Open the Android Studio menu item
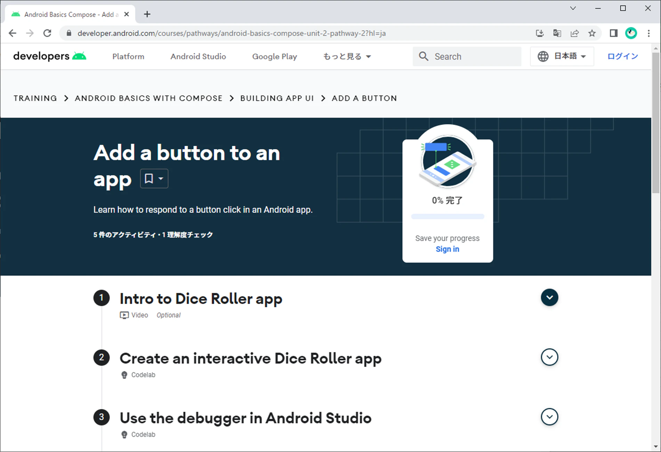661x452 pixels. pyautogui.click(x=198, y=56)
